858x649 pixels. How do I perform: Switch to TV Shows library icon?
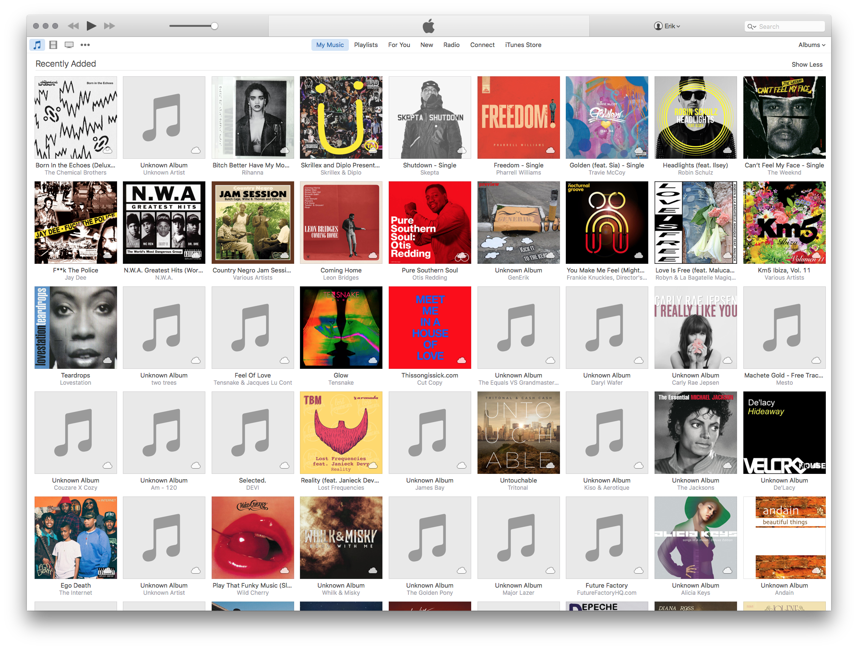(69, 45)
